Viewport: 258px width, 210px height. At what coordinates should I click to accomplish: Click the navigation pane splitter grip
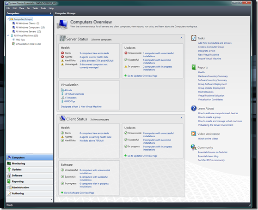click(30, 154)
